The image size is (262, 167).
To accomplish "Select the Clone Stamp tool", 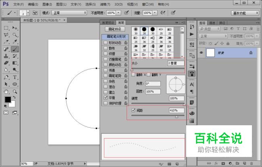I will 6,56.
